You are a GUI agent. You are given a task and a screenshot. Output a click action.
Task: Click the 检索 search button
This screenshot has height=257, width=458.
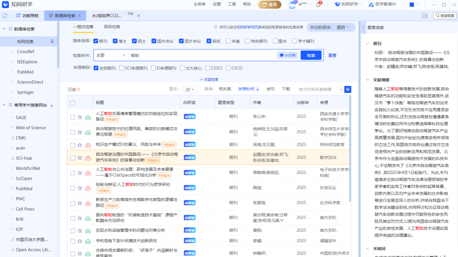[x=311, y=55]
